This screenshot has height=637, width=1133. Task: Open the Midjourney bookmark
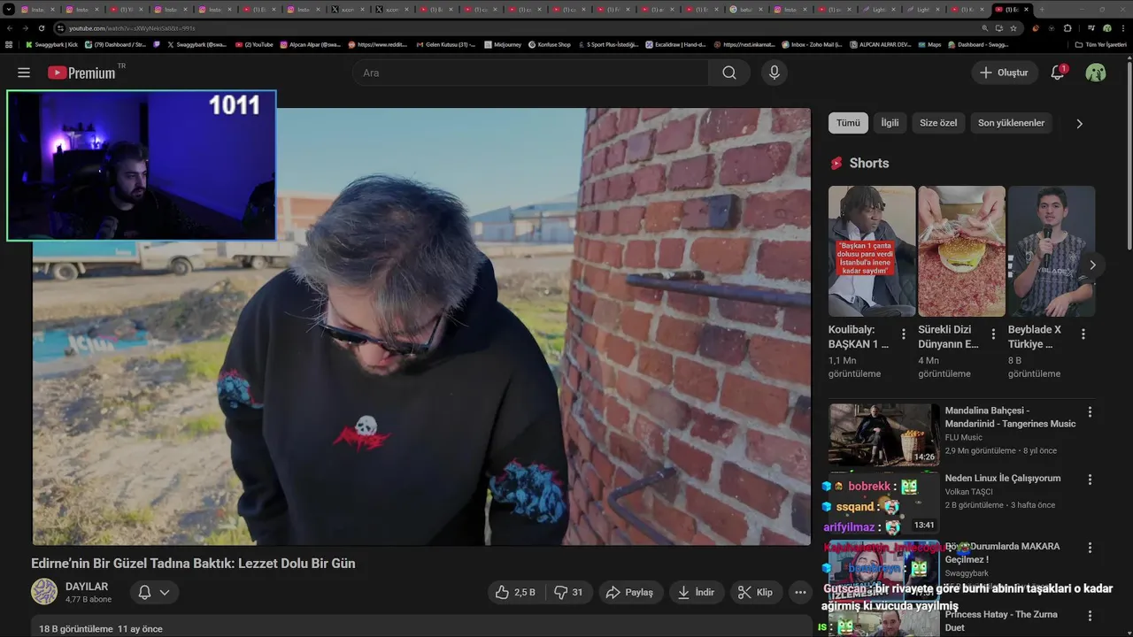point(501,44)
